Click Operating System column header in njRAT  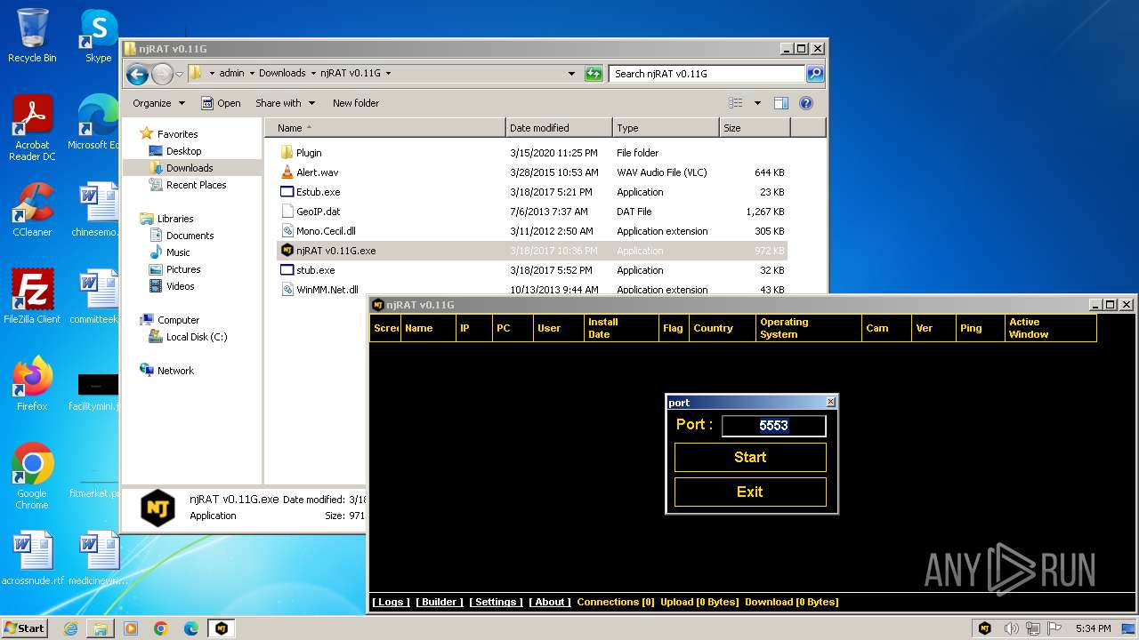coord(808,328)
